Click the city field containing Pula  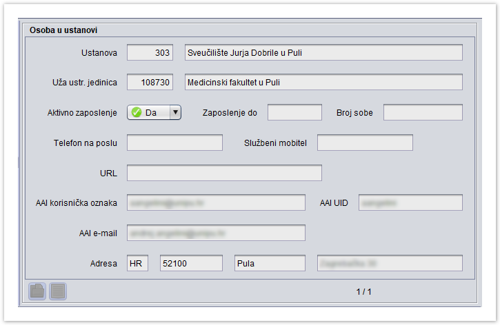[x=269, y=264]
